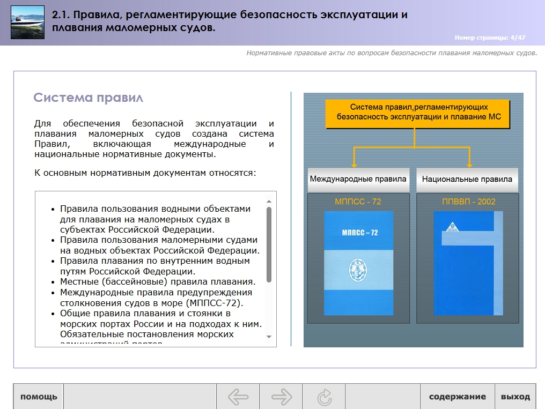The height and width of the screenshot is (409, 545).
Task: Open содержание table of contents
Action: pos(457,397)
